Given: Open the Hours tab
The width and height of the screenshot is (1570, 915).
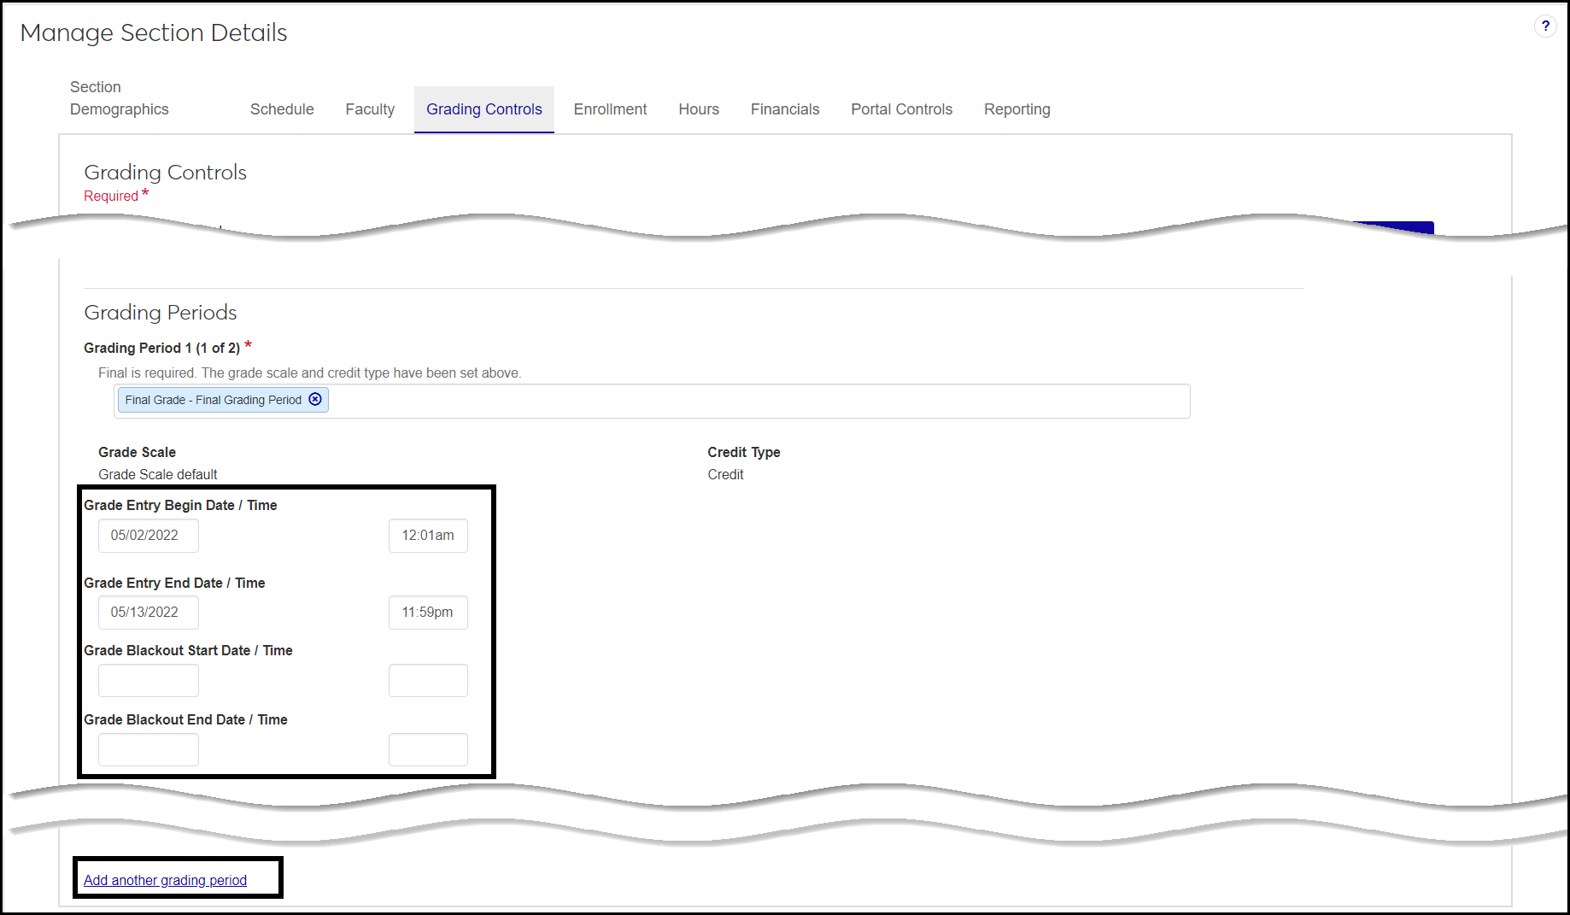Looking at the screenshot, I should 699,109.
